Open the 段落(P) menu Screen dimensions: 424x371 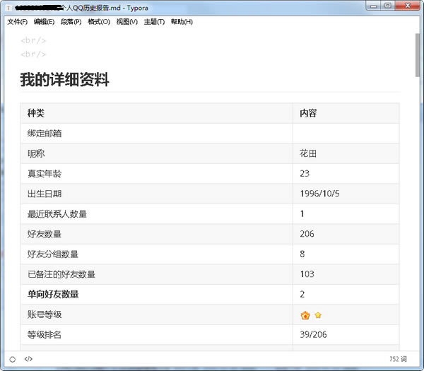[71, 22]
